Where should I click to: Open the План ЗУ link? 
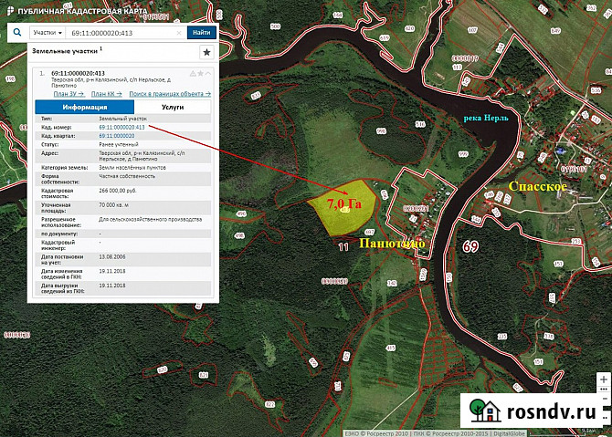(x=69, y=94)
